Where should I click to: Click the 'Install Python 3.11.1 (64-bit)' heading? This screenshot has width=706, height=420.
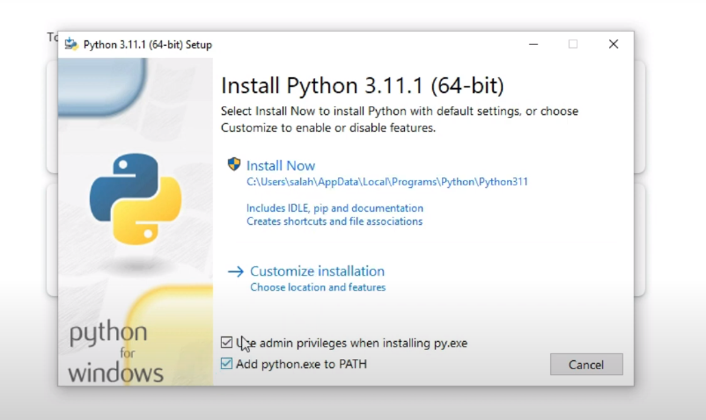362,85
